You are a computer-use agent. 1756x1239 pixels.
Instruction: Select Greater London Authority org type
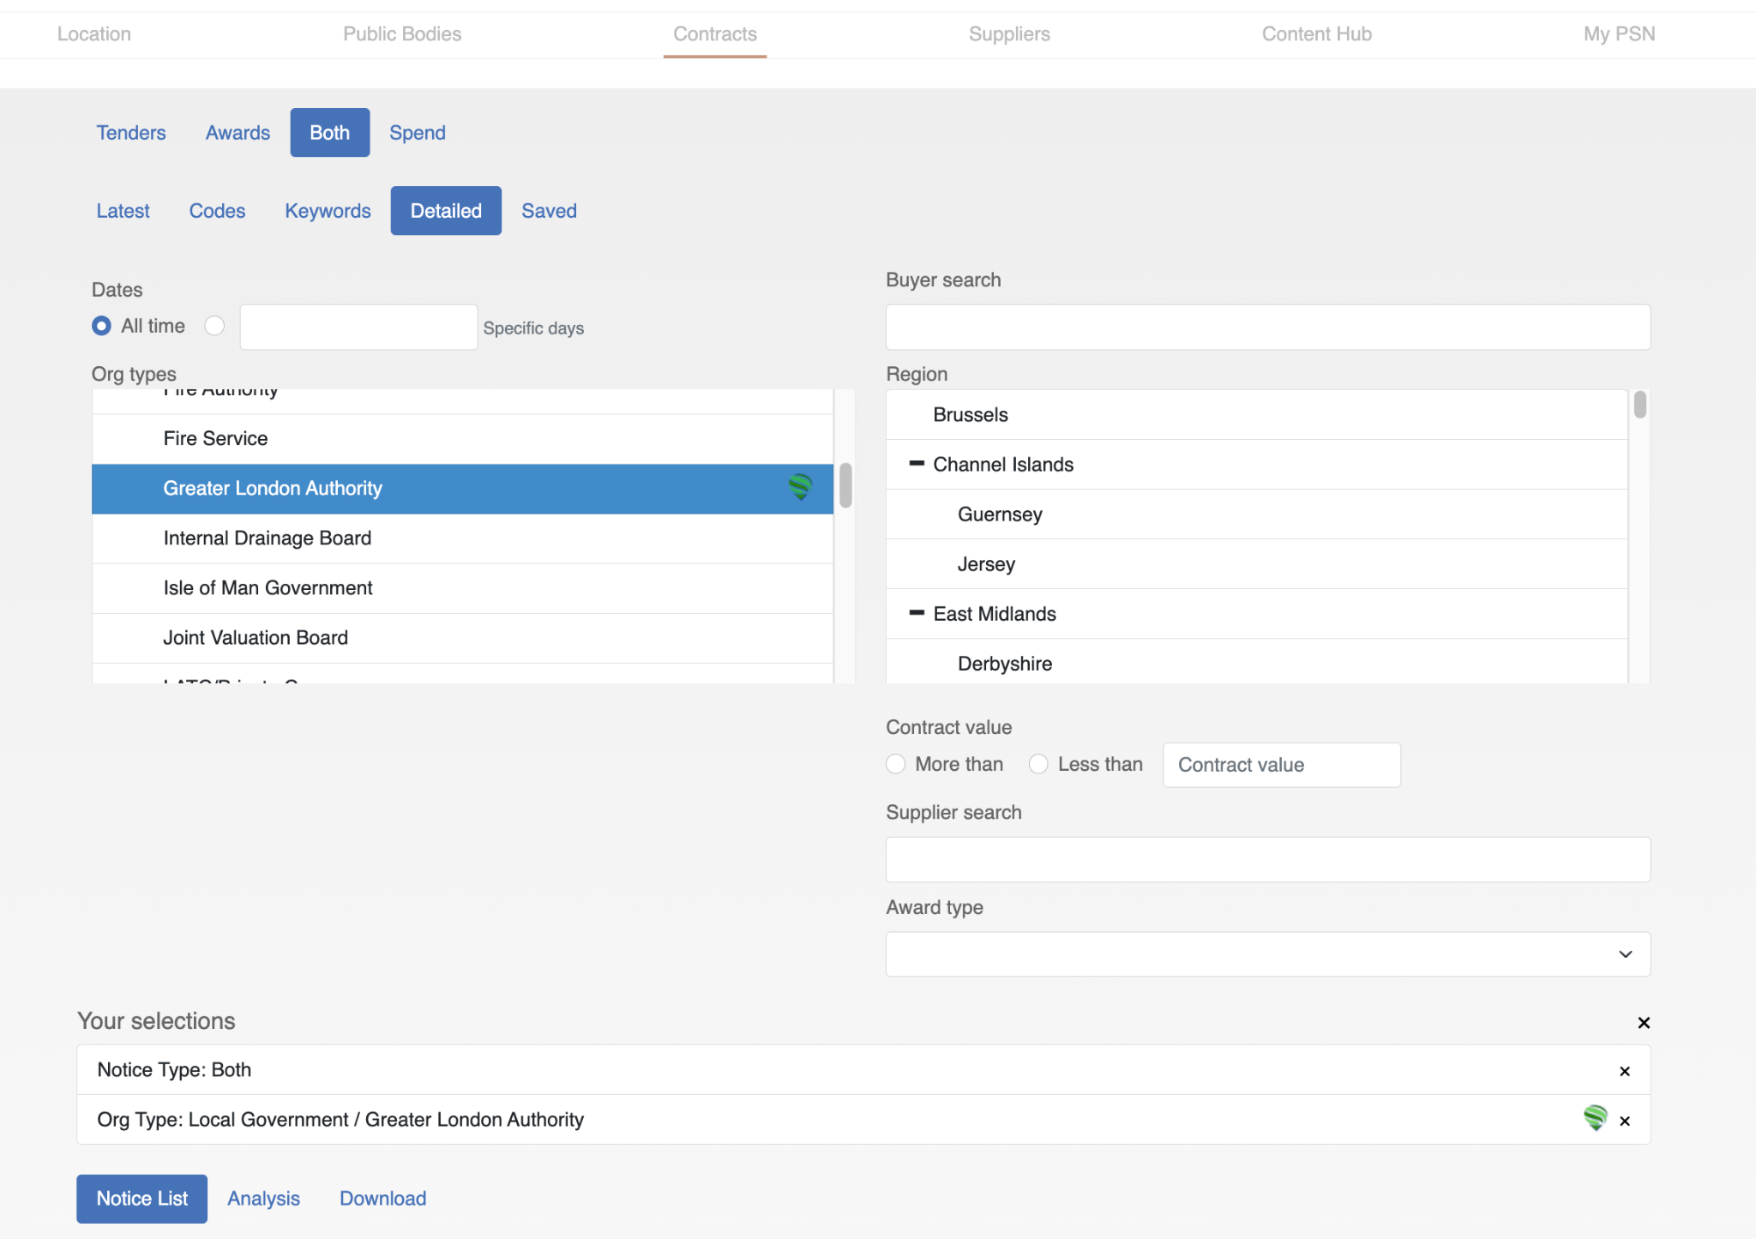pos(462,489)
